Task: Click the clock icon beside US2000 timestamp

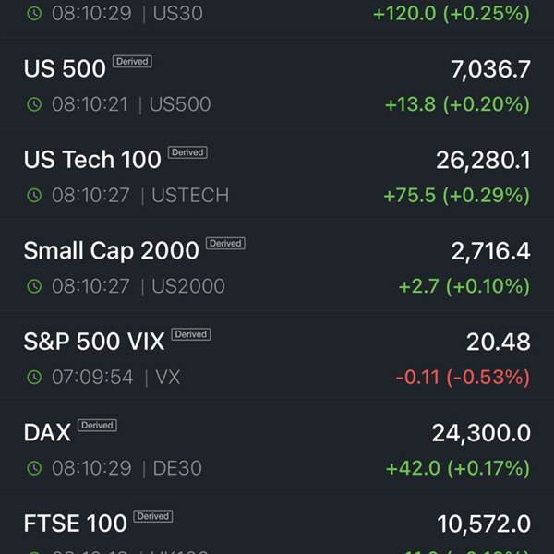Action: 34,286
